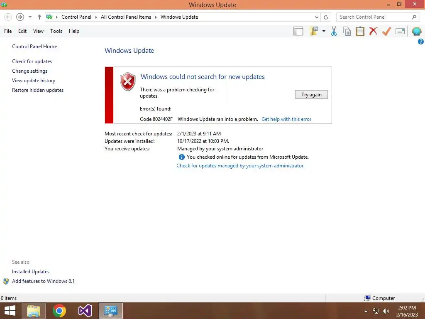The height and width of the screenshot is (319, 425).
Task: Go to Control Panel Home
Action: point(34,47)
